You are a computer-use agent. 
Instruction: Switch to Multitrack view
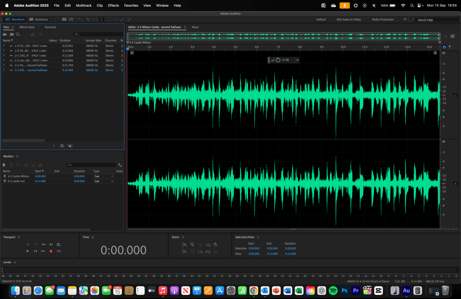39,19
